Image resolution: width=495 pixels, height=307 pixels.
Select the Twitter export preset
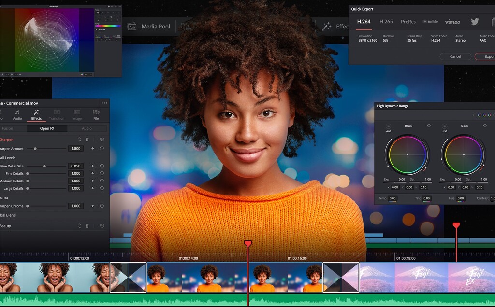475,22
